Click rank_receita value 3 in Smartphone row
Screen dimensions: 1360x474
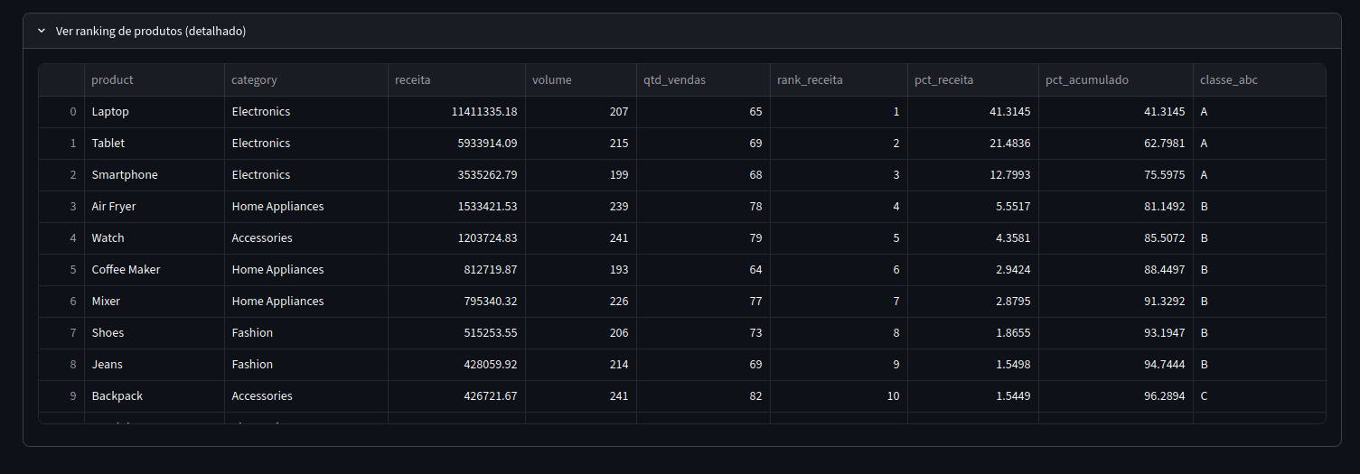click(x=839, y=175)
